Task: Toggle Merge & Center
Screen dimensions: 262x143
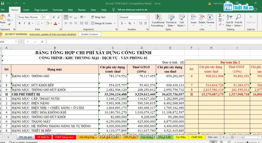Action: click(101, 23)
